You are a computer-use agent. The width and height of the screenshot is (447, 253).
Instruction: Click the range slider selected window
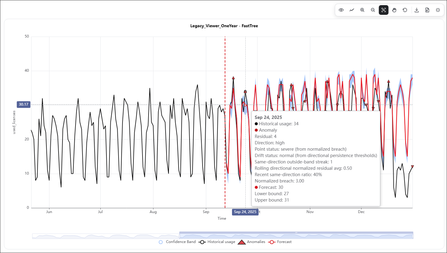click(x=296, y=236)
